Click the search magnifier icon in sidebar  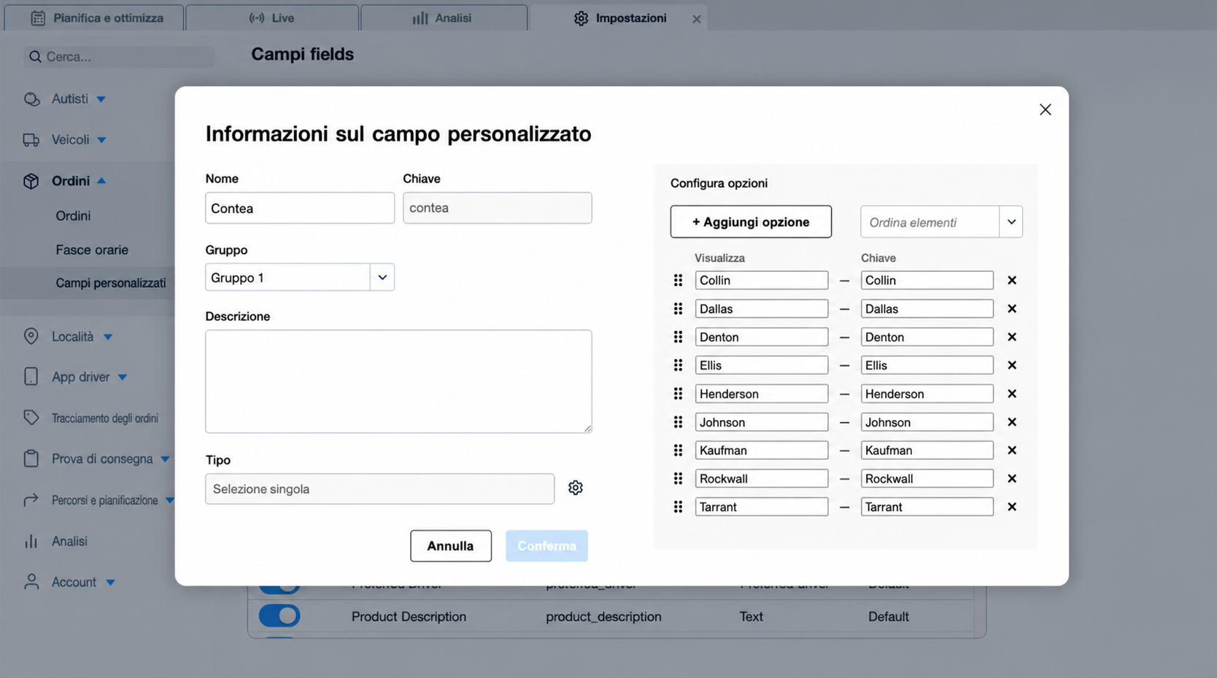tap(35, 56)
